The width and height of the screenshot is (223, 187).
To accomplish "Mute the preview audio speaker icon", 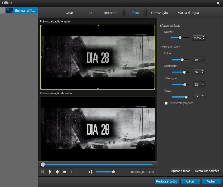I will point(91,172).
